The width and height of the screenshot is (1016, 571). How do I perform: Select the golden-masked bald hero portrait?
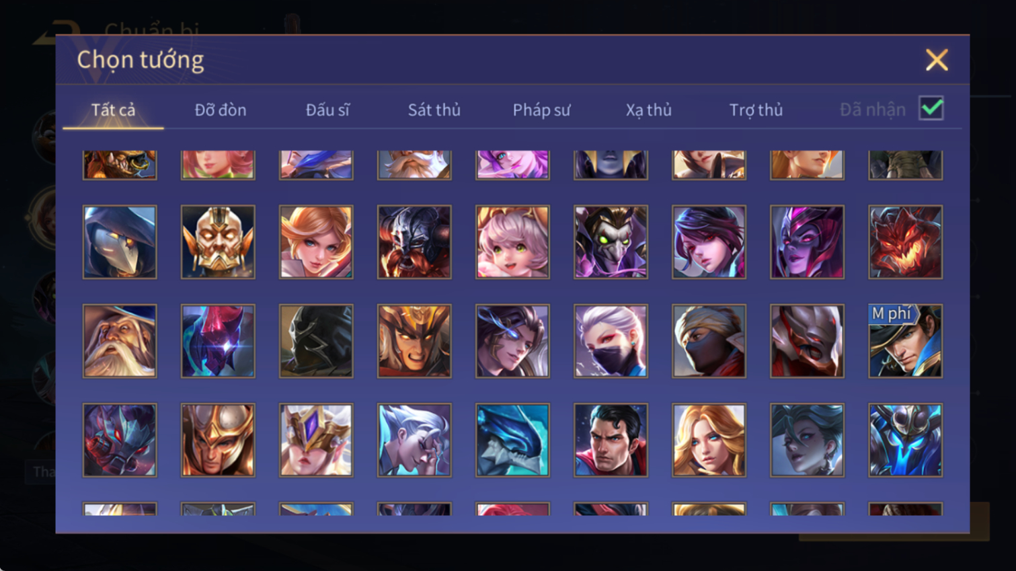coord(218,242)
